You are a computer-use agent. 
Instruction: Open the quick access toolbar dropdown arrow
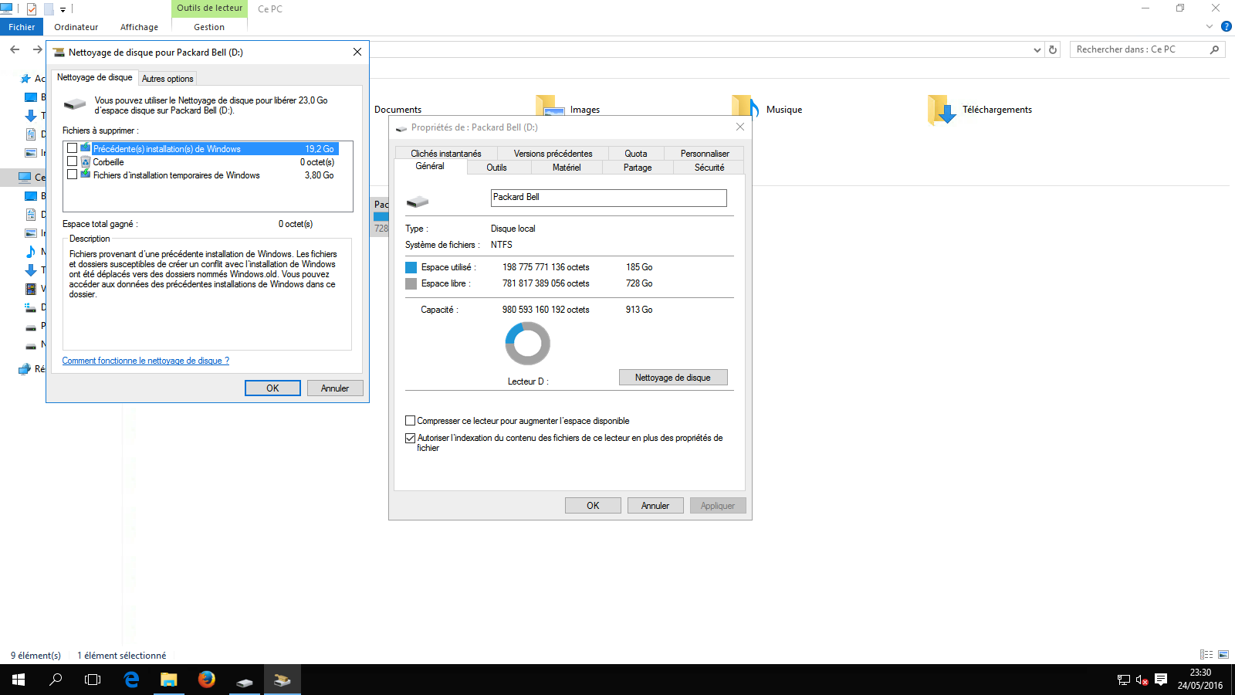coord(63,9)
